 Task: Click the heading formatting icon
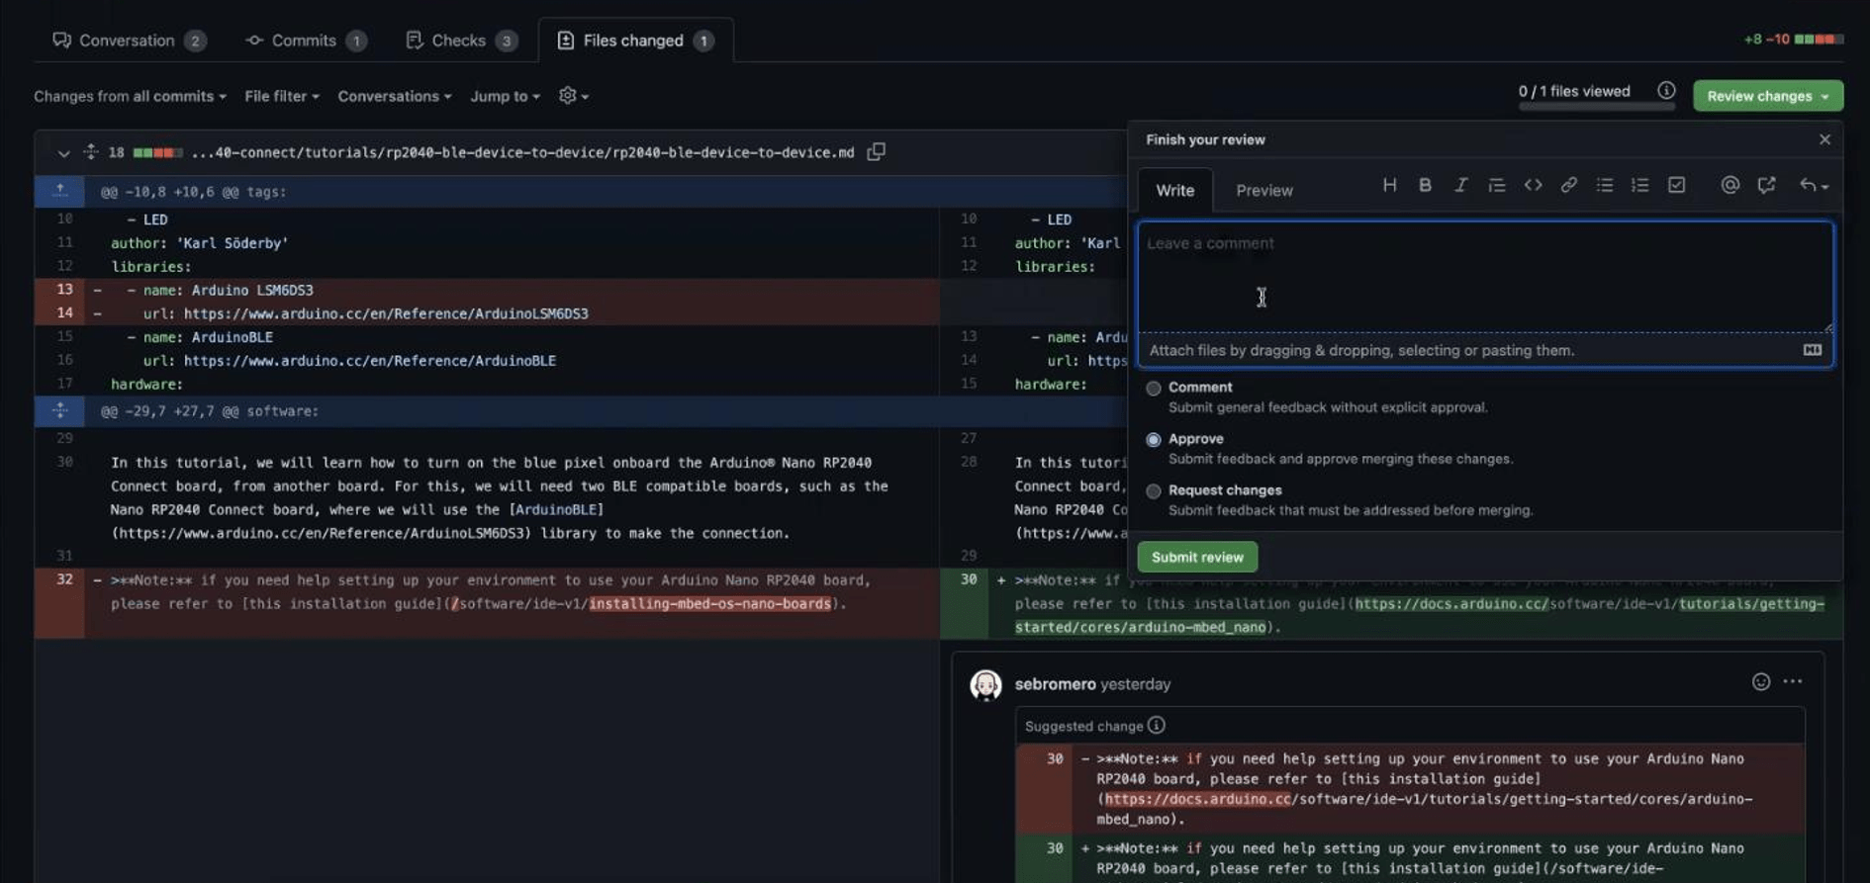pyautogui.click(x=1389, y=185)
